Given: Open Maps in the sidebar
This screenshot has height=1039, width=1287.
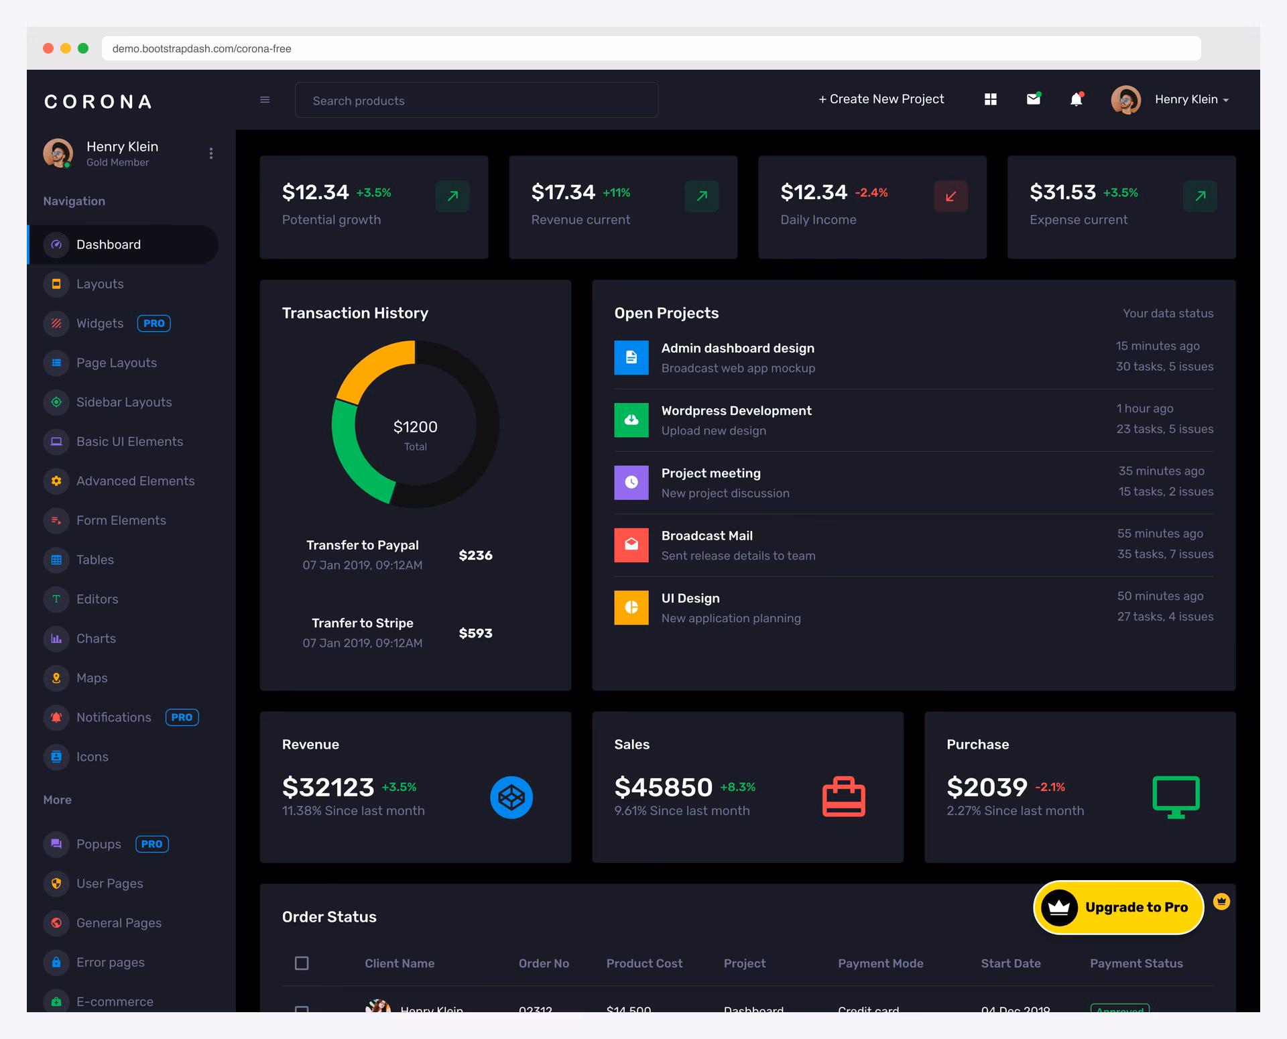Looking at the screenshot, I should [123, 678].
